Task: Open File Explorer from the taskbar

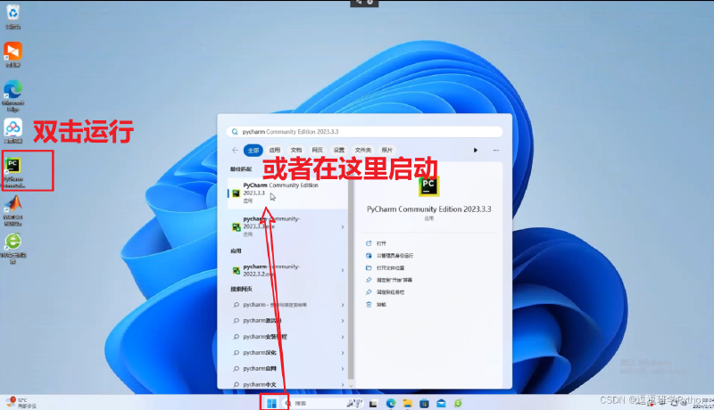Action: (408, 403)
